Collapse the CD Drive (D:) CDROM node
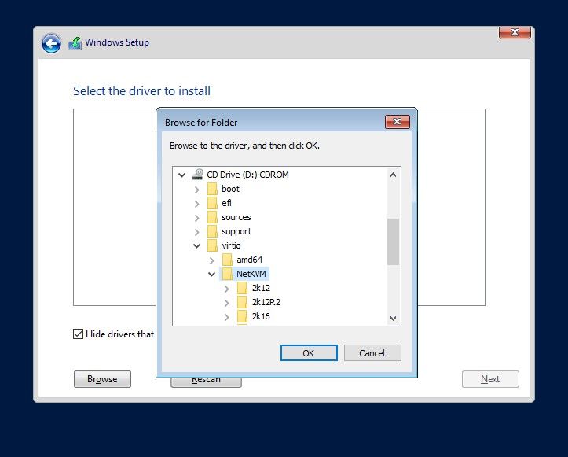Image resolution: width=568 pixels, height=457 pixels. point(181,175)
